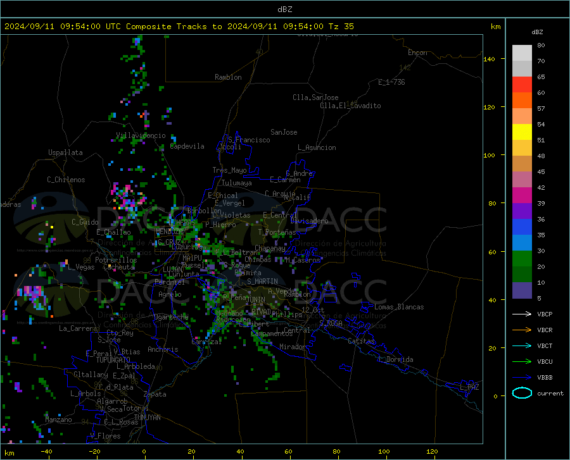Click the MAIPU city label
The height and width of the screenshot is (460, 570).
click(192, 258)
